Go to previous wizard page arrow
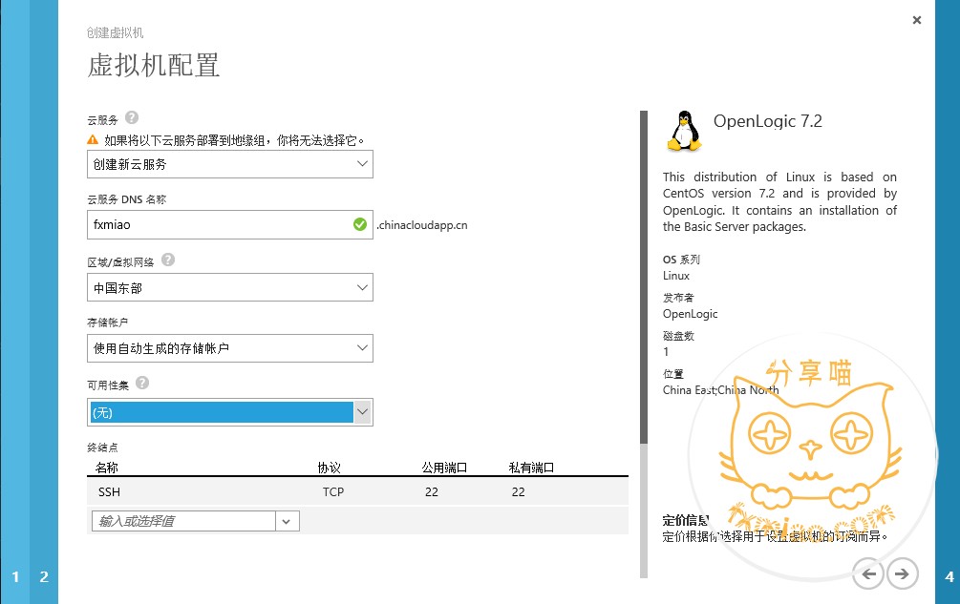Image resolution: width=960 pixels, height=604 pixels. 868,573
